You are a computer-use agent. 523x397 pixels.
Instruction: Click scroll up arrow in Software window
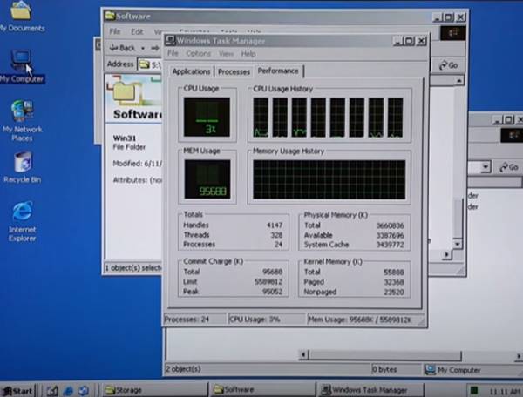click(459, 80)
